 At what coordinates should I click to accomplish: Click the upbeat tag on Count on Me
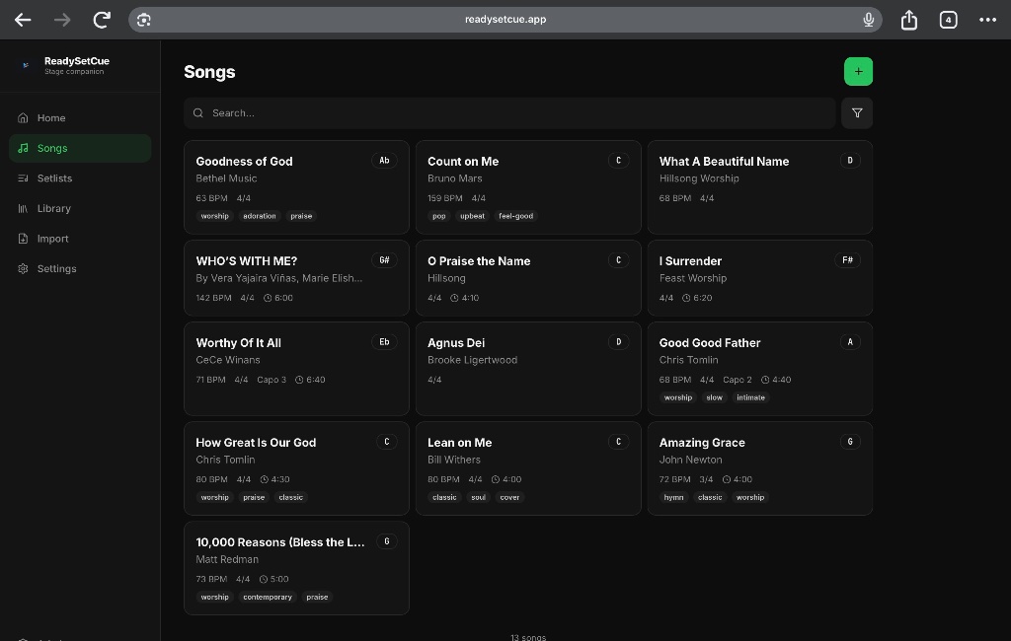pos(472,216)
